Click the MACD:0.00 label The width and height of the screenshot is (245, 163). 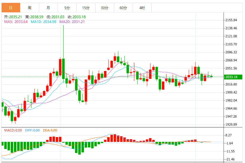pos(13,130)
